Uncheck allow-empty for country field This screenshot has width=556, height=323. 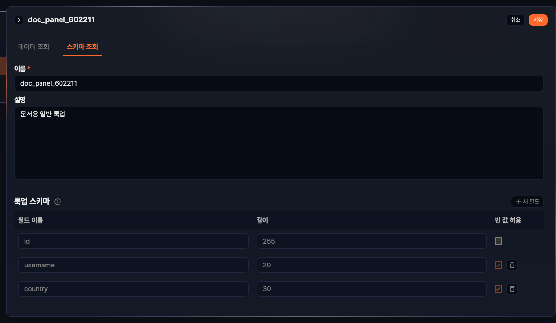point(498,289)
